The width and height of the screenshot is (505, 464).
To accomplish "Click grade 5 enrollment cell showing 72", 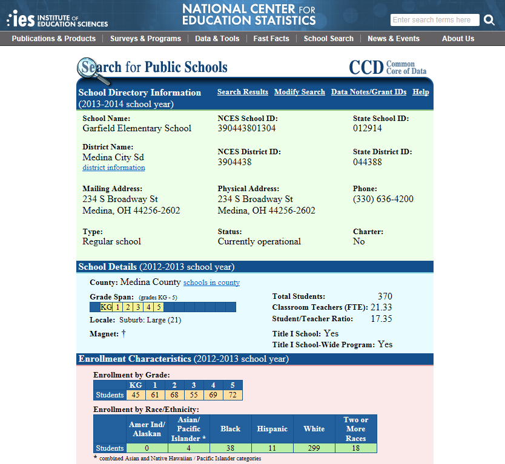I will [x=232, y=395].
